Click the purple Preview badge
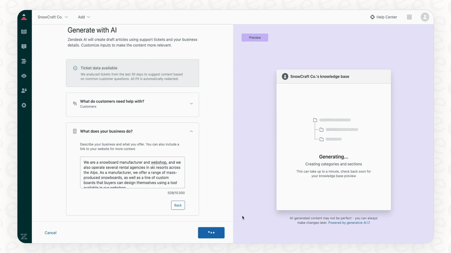The image size is (451, 253). [254, 37]
